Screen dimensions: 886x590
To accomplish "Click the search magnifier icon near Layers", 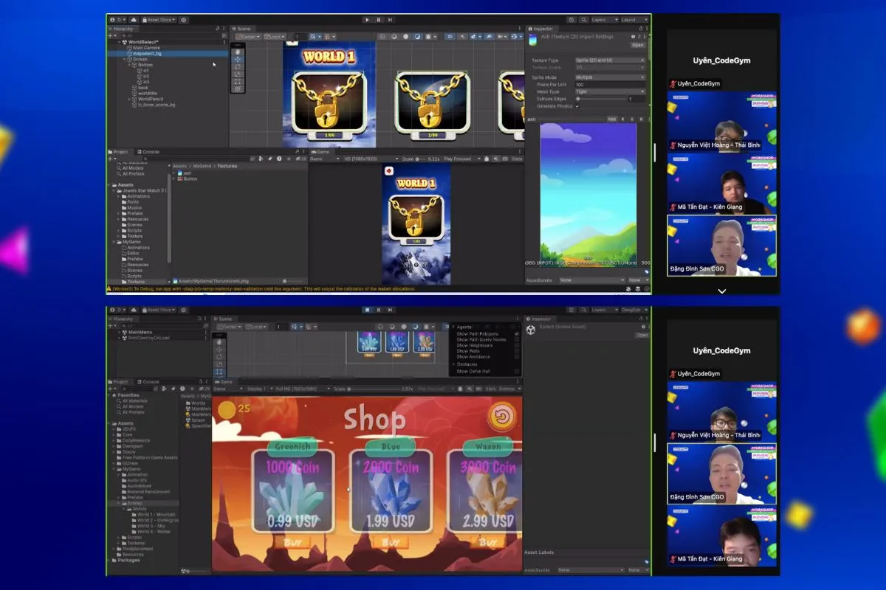I will click(x=584, y=20).
